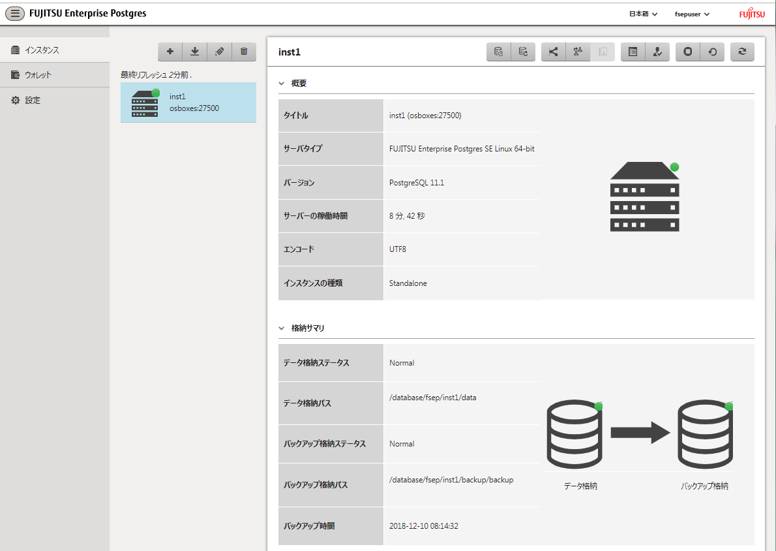
Task: Open the インスタンス menu item
Action: (x=54, y=50)
